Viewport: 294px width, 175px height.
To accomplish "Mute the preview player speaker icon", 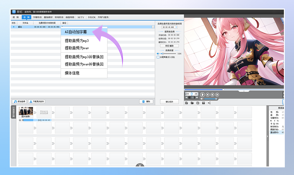I will tap(202, 99).
